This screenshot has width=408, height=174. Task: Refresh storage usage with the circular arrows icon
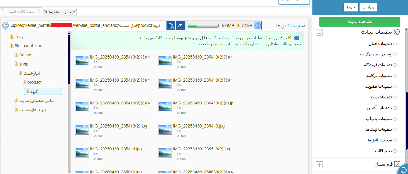point(258,25)
